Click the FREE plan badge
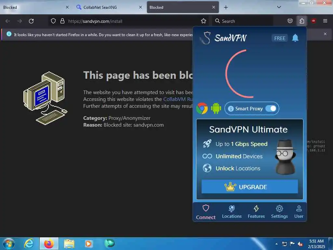The image size is (333, 250). click(x=279, y=38)
